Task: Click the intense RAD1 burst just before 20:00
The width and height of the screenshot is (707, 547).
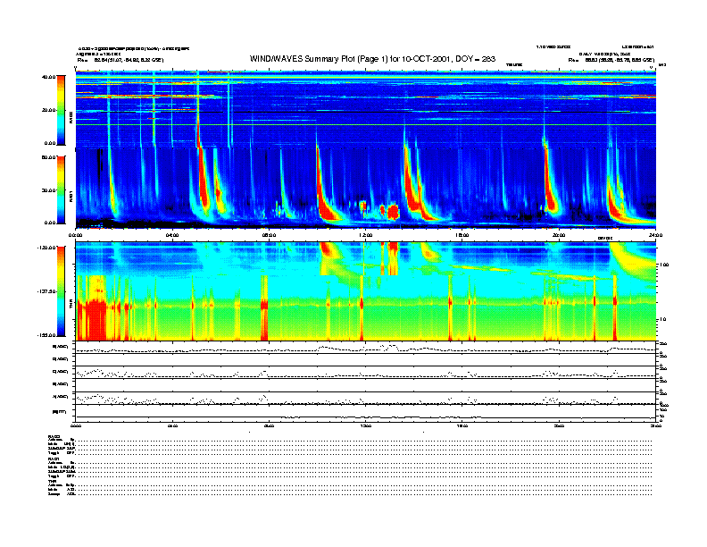Action: pos(550,189)
